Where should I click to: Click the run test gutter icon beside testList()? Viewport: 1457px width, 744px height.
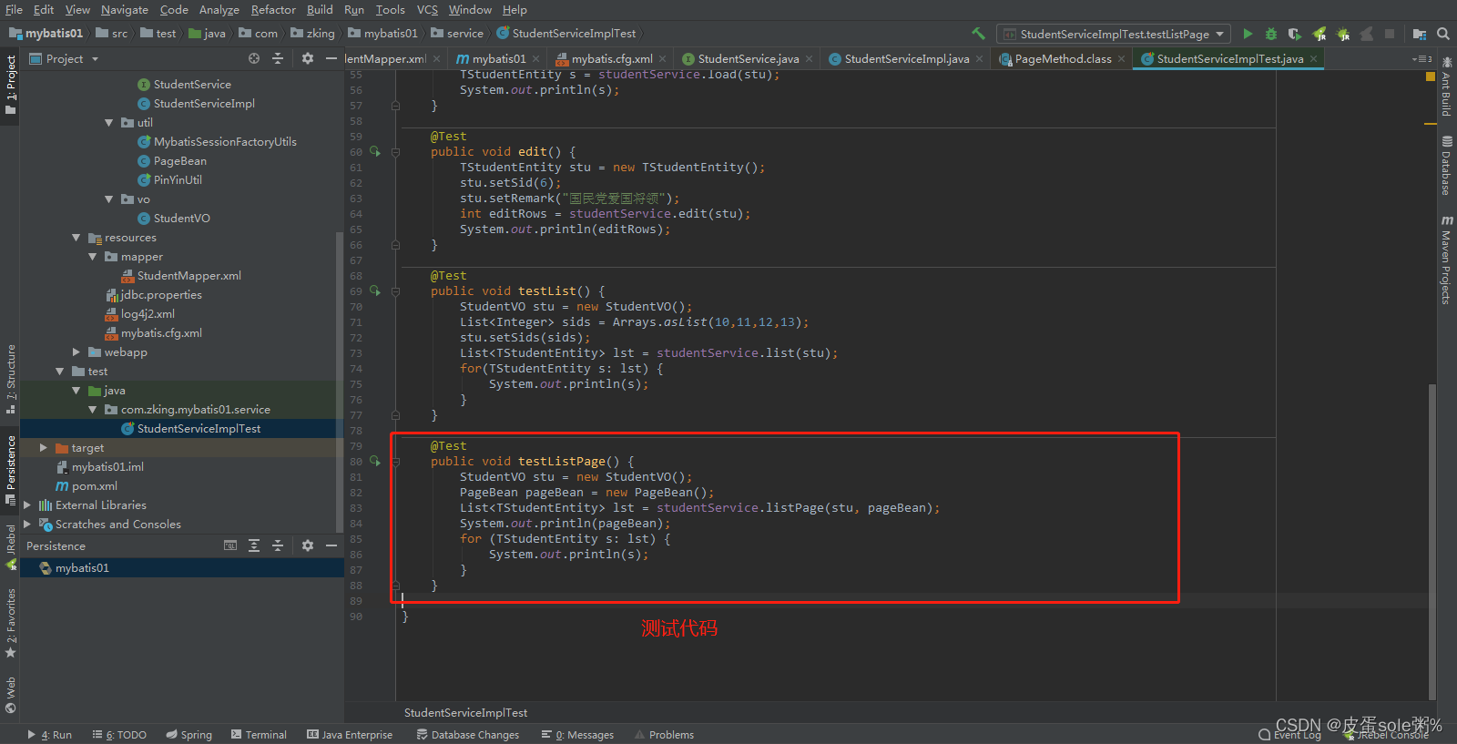[x=374, y=291]
